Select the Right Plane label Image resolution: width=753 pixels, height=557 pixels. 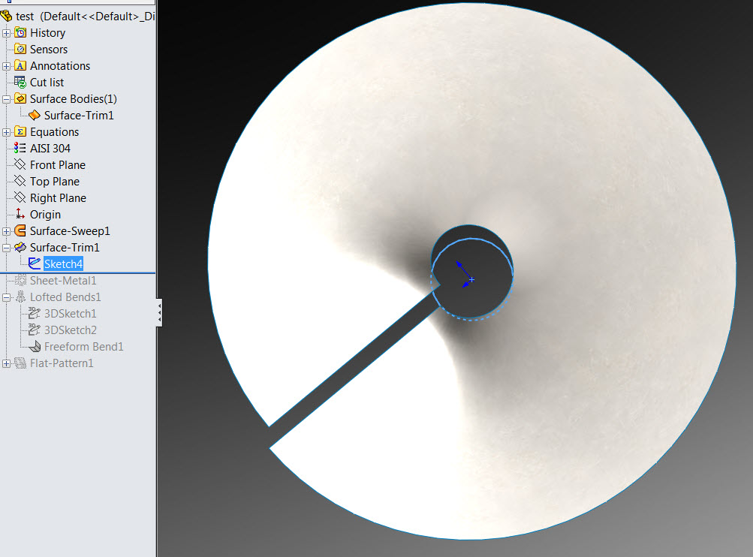click(58, 198)
